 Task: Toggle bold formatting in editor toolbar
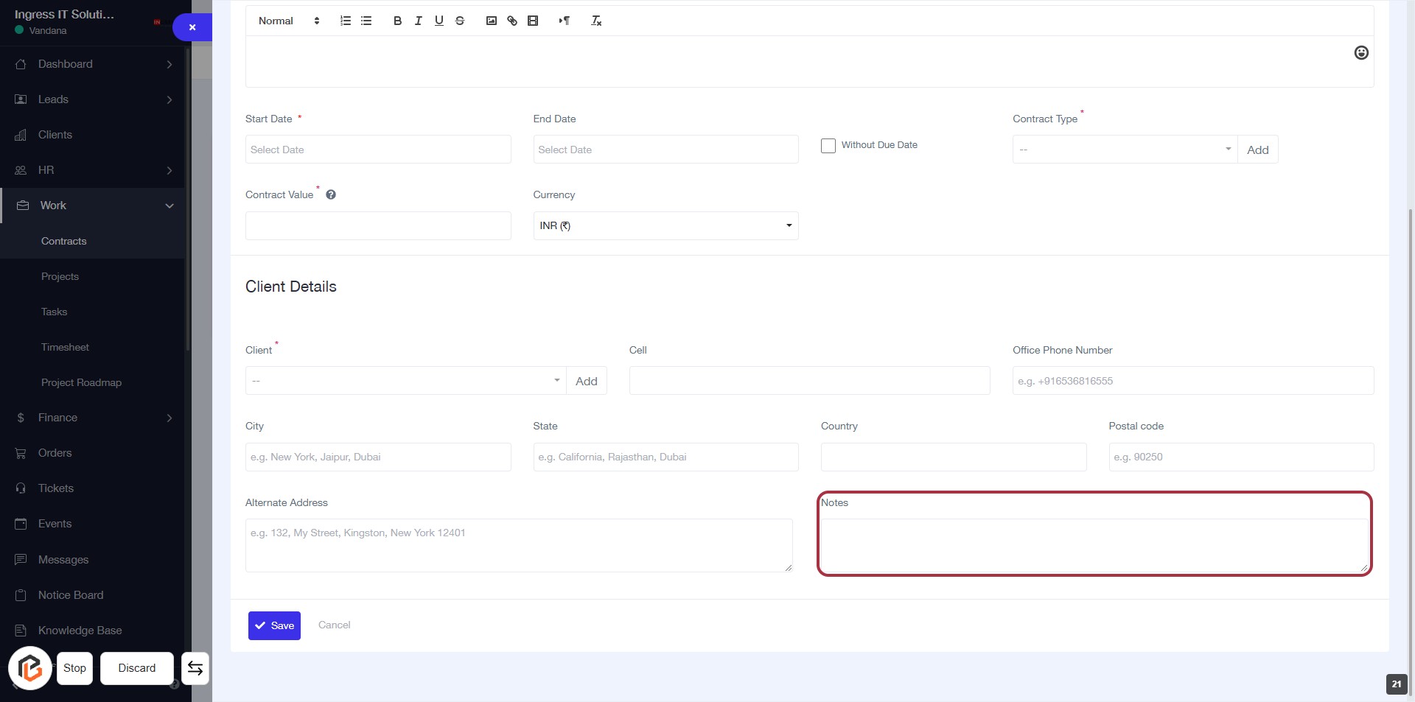[x=397, y=21]
